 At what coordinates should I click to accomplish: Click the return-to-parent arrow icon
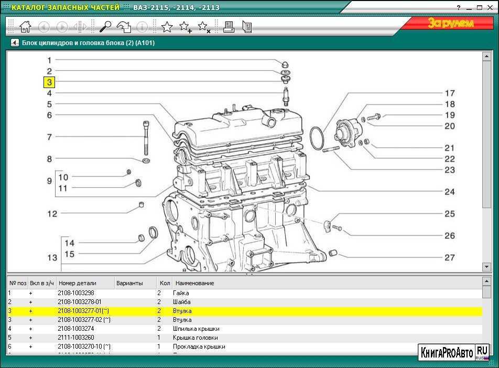[x=124, y=27]
